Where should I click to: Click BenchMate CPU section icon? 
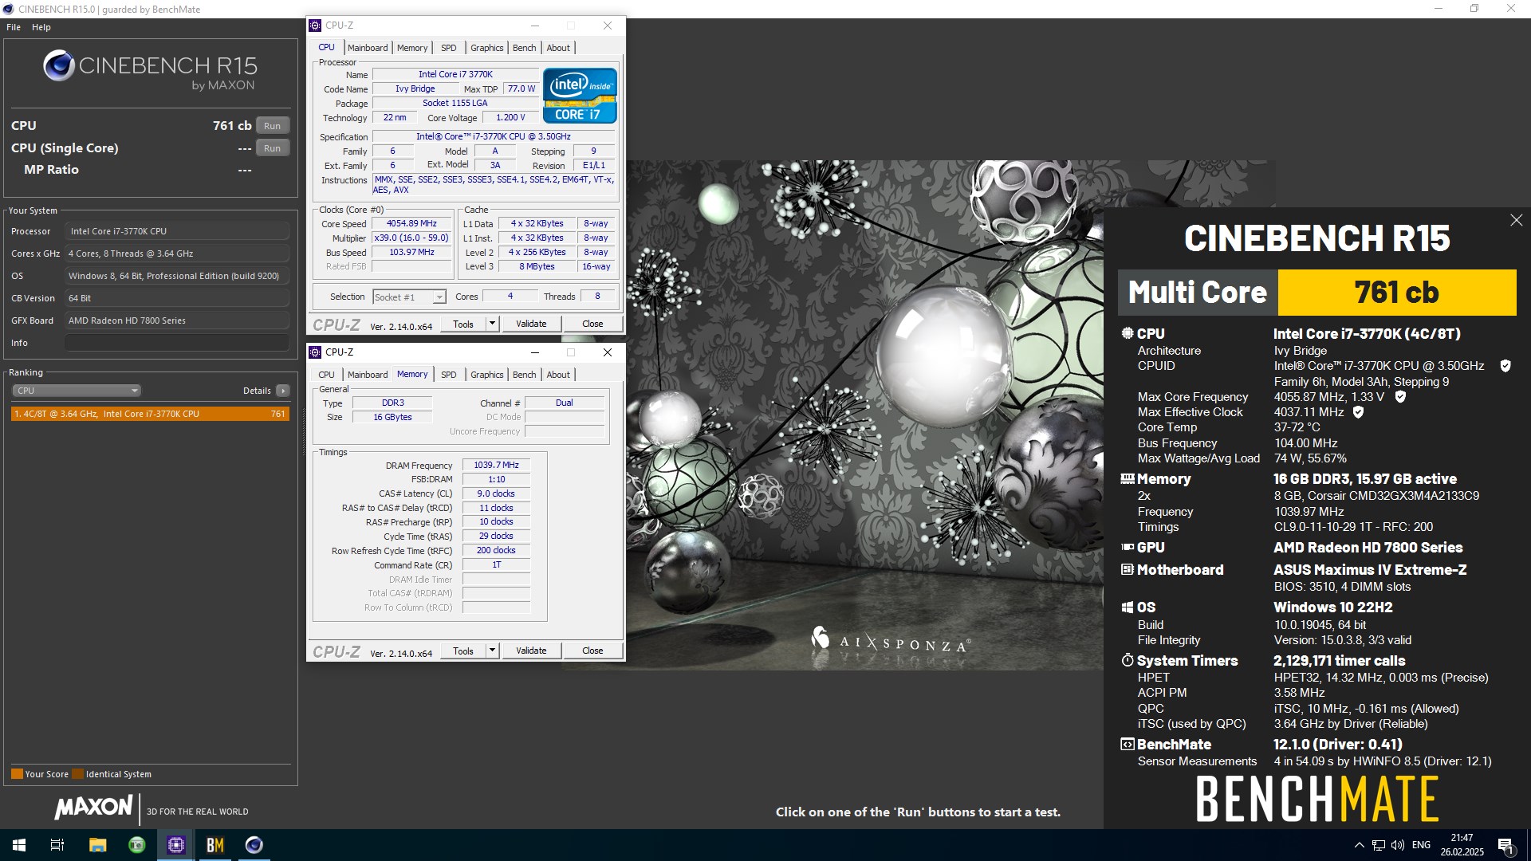pos(1127,333)
